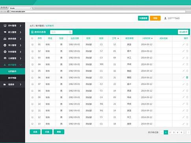Click the edit pencil in row 01

tap(184, 45)
